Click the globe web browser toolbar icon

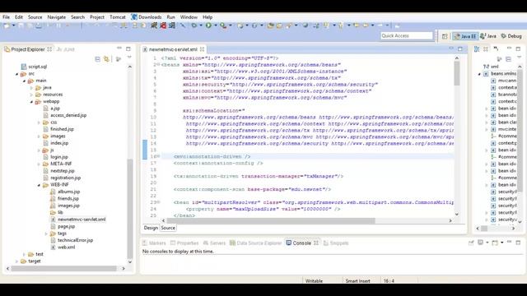point(305,25)
